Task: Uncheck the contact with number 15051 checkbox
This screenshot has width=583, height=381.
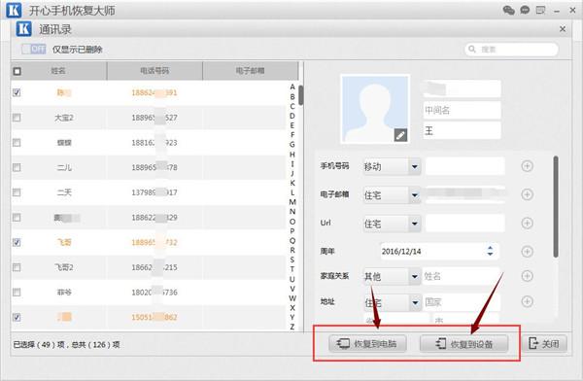Action: point(17,317)
